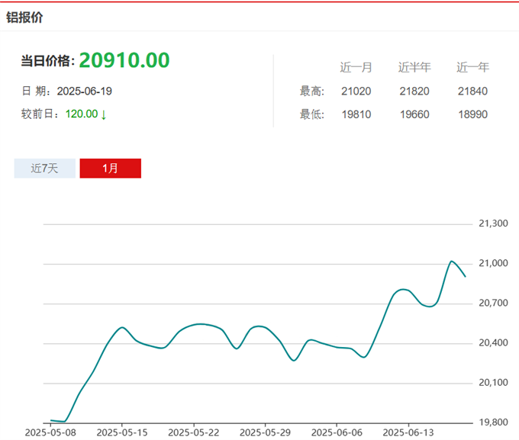The height and width of the screenshot is (440, 519).
Task: Select the 近半年 column header
Action: 414,67
